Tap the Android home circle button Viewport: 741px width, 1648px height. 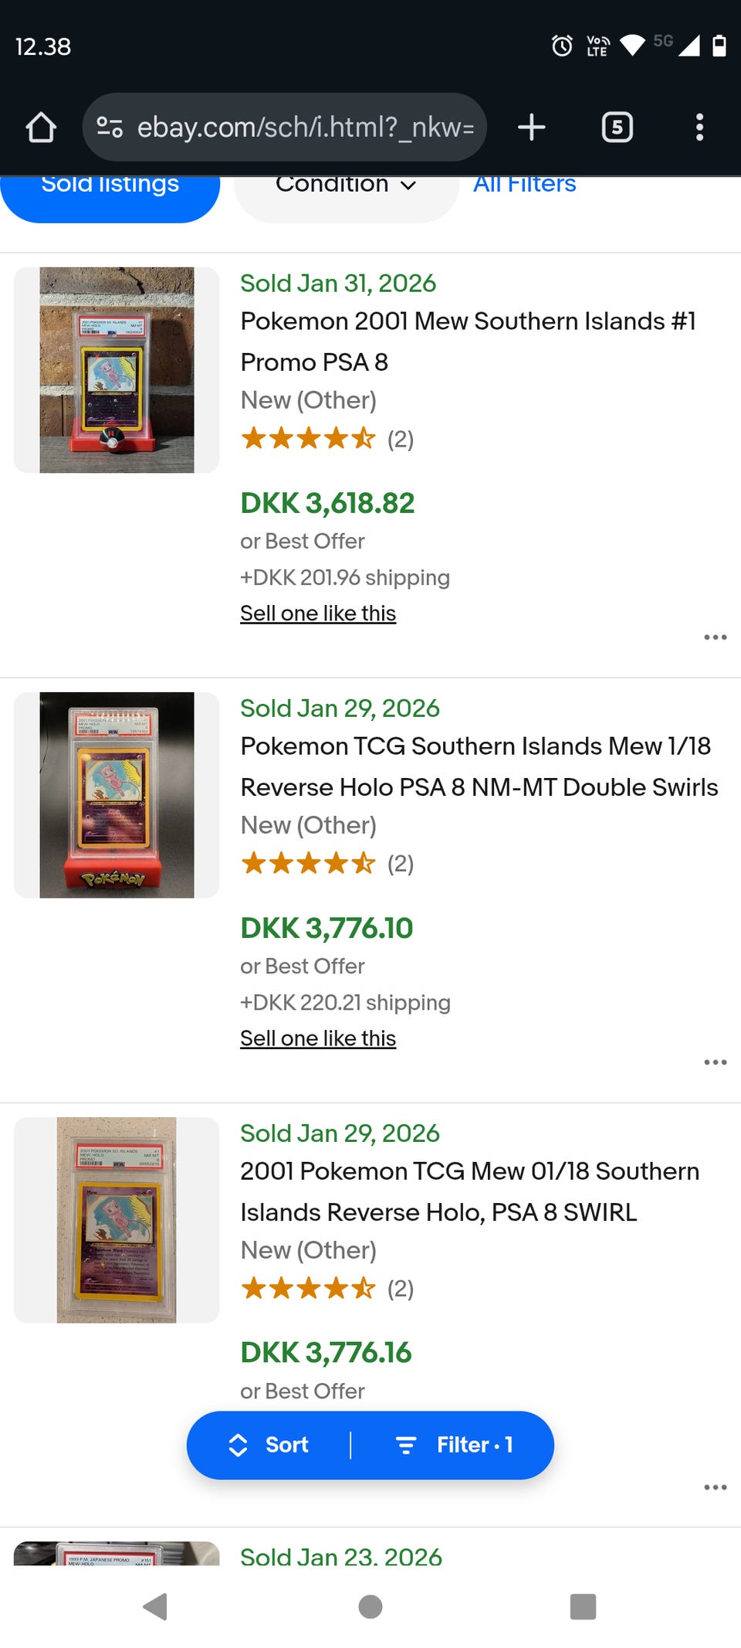click(370, 1607)
